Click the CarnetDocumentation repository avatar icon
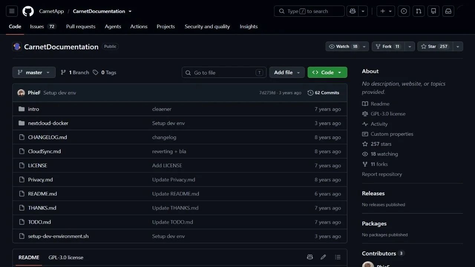 [x=17, y=47]
